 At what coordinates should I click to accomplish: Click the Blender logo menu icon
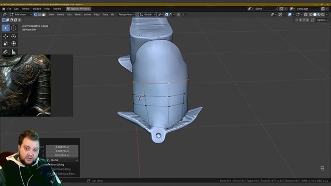[4, 9]
